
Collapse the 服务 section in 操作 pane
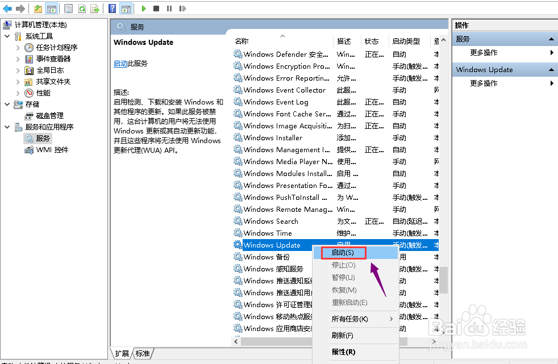(x=551, y=39)
